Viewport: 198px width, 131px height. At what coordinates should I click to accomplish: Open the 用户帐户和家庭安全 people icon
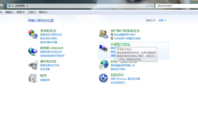tap(104, 34)
